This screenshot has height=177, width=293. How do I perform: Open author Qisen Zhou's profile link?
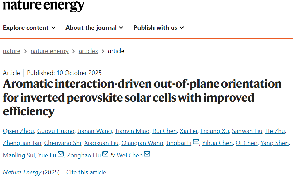tap(18, 131)
